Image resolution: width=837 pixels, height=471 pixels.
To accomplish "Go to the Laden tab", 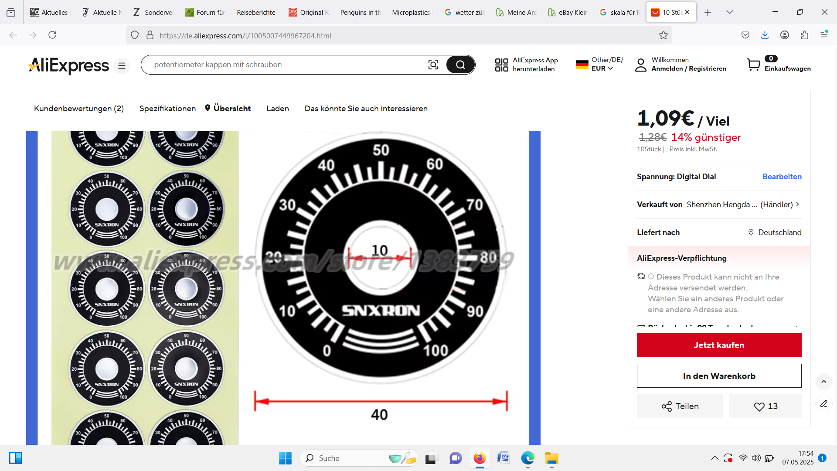I will tap(278, 109).
